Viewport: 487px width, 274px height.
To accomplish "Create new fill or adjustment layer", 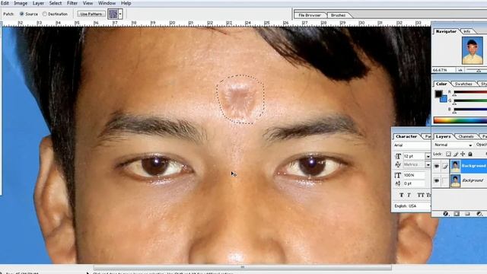I will [x=479, y=214].
